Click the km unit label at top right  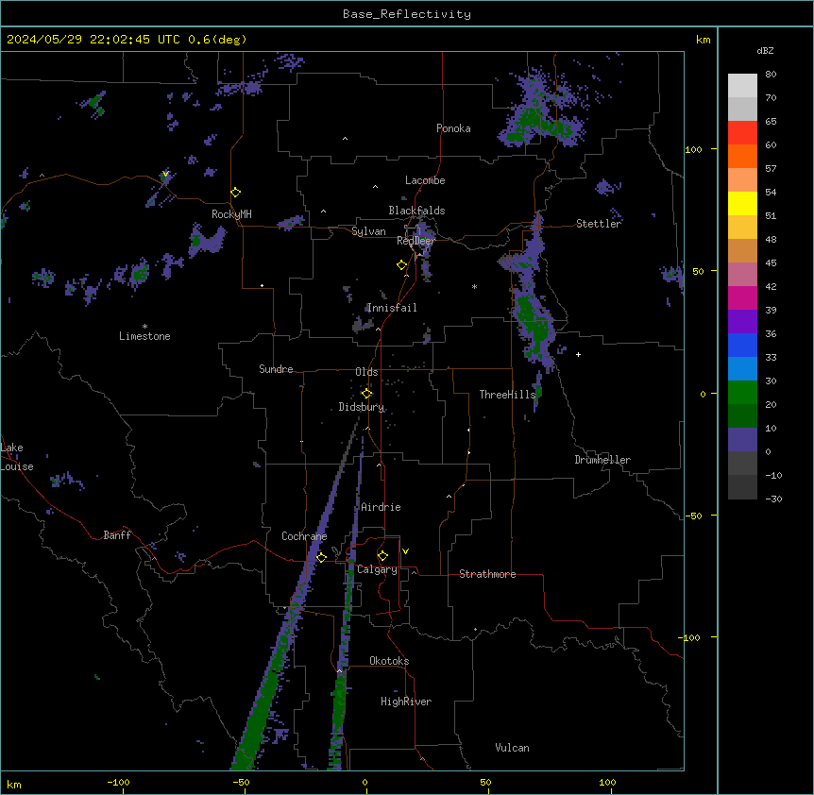(703, 40)
